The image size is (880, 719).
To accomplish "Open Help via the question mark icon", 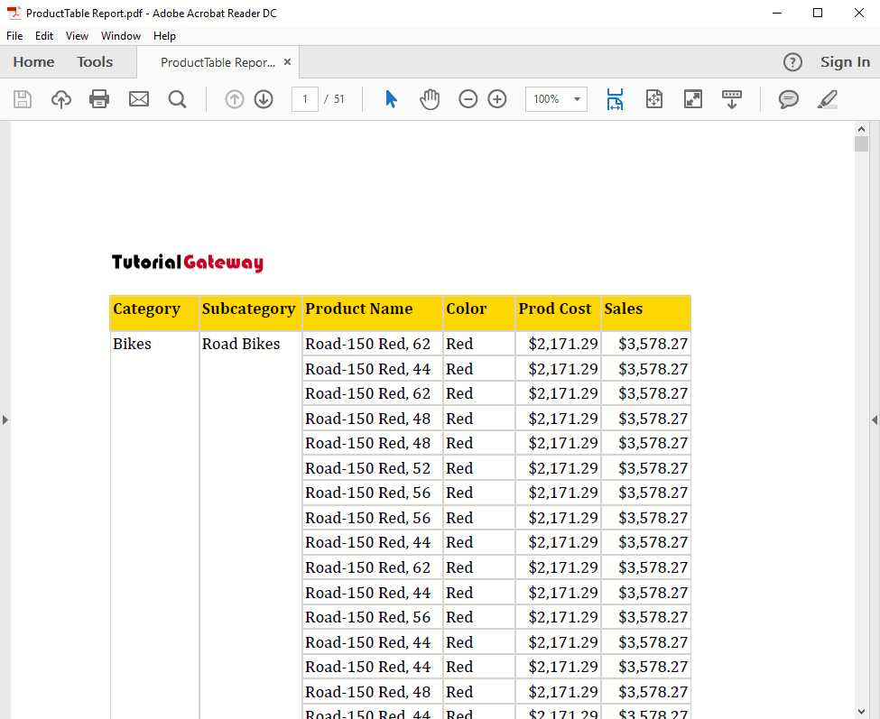I will point(792,61).
